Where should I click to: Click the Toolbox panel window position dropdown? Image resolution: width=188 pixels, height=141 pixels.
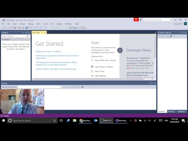point(23,33)
